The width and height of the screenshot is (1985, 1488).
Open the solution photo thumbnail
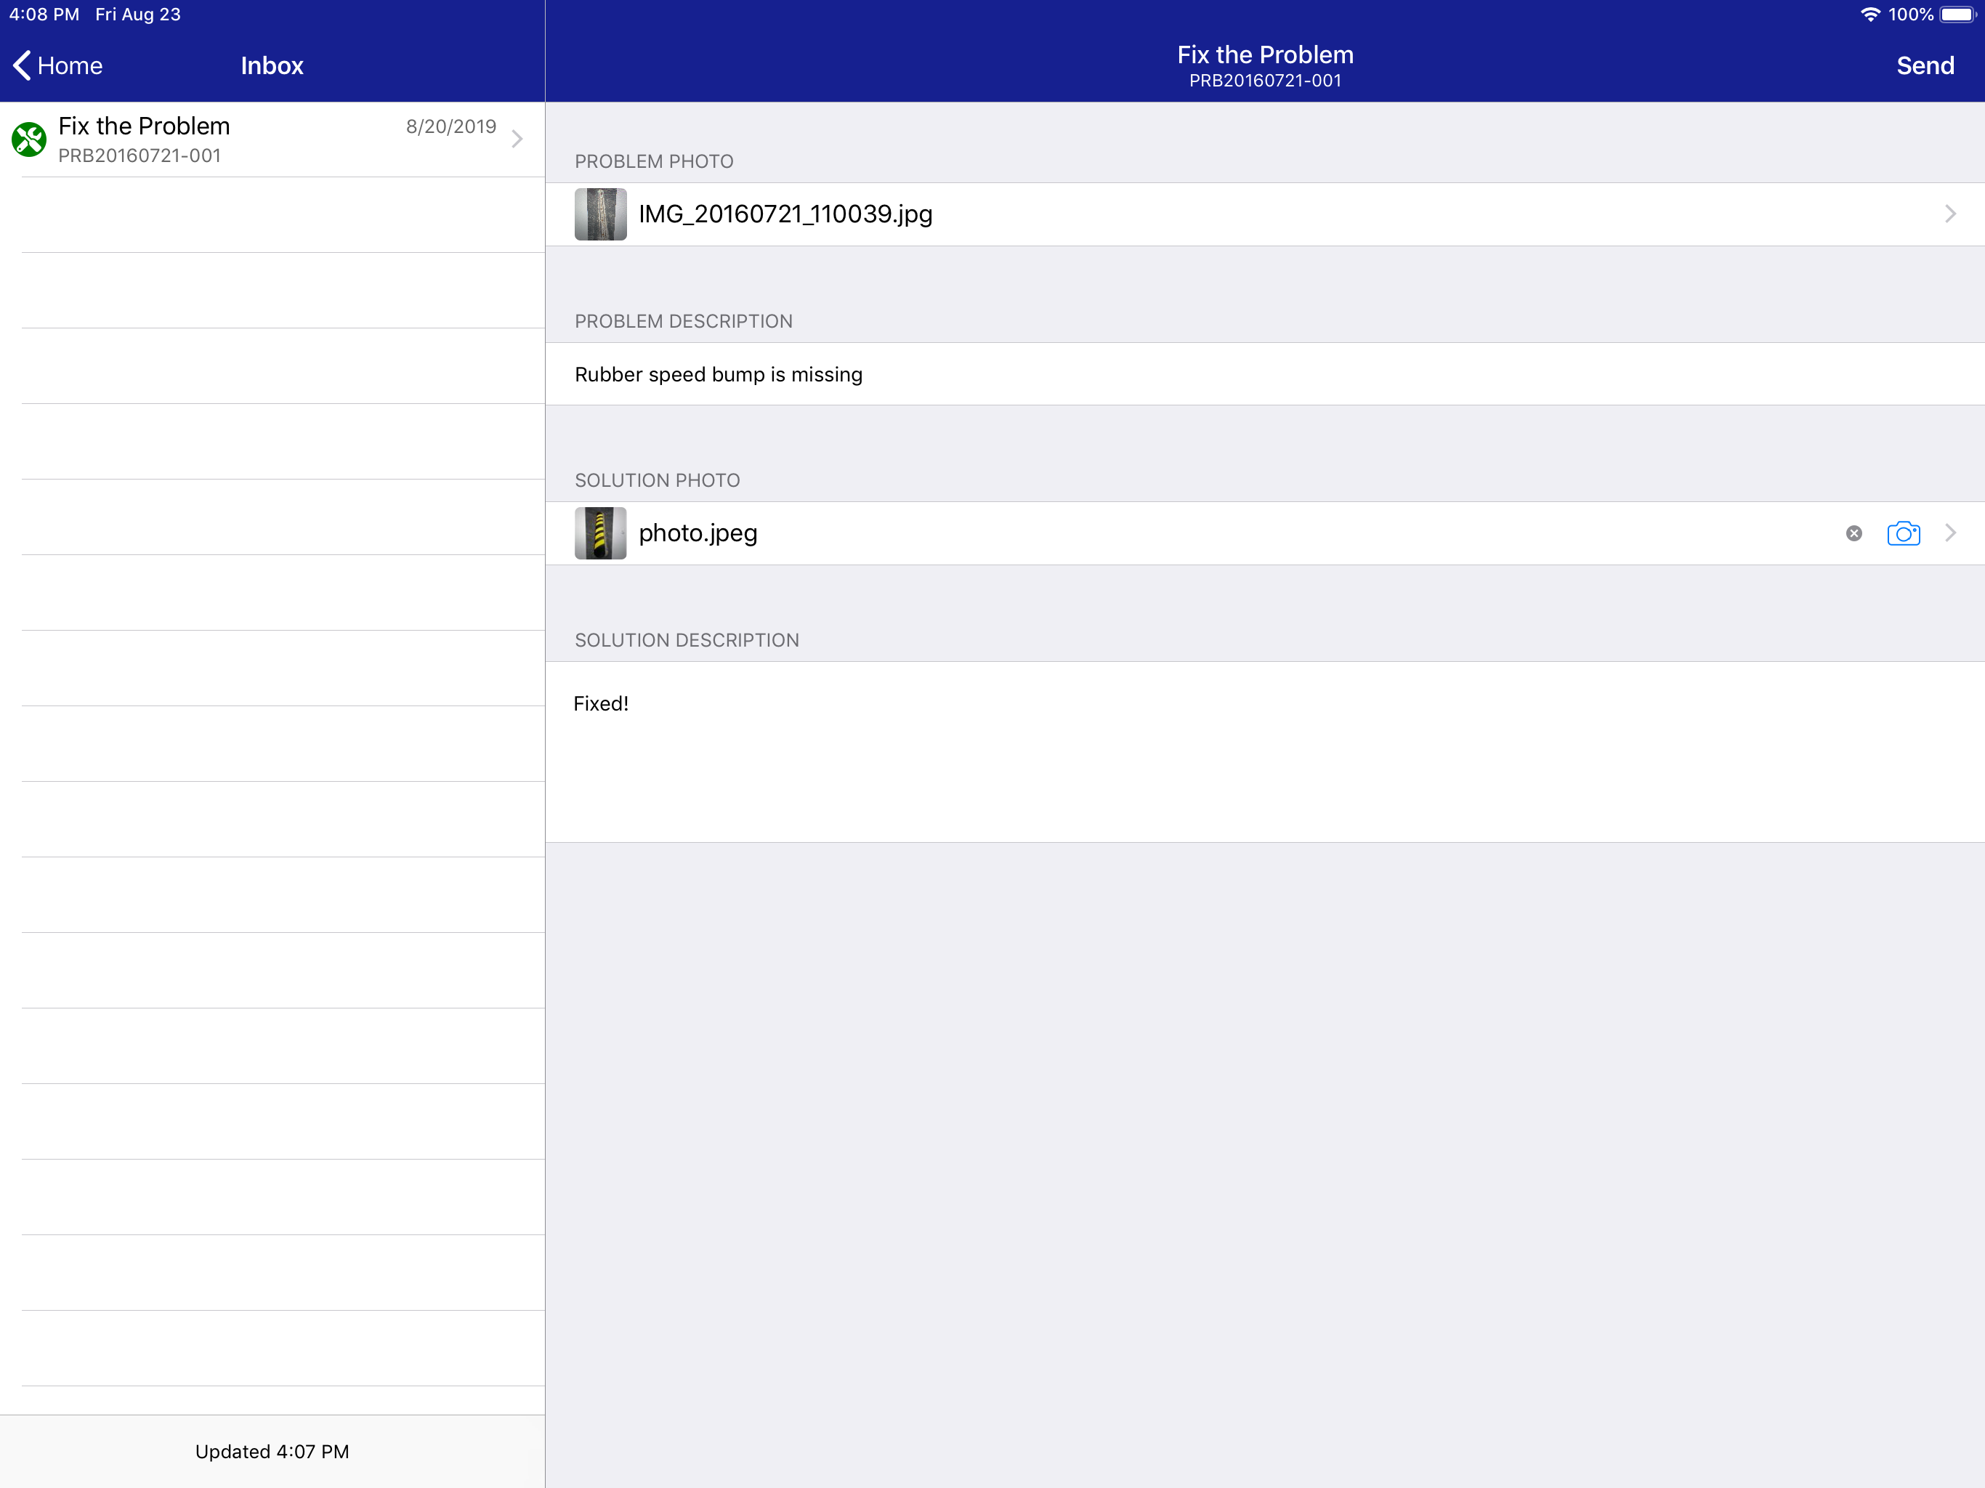point(600,533)
